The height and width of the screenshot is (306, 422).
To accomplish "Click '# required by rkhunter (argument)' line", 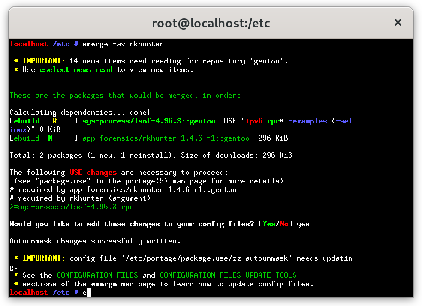I will pos(80,198).
